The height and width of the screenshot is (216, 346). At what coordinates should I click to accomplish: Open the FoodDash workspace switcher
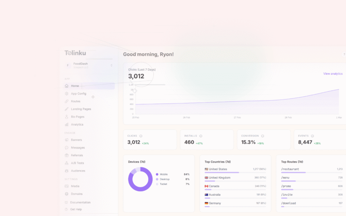point(89,65)
